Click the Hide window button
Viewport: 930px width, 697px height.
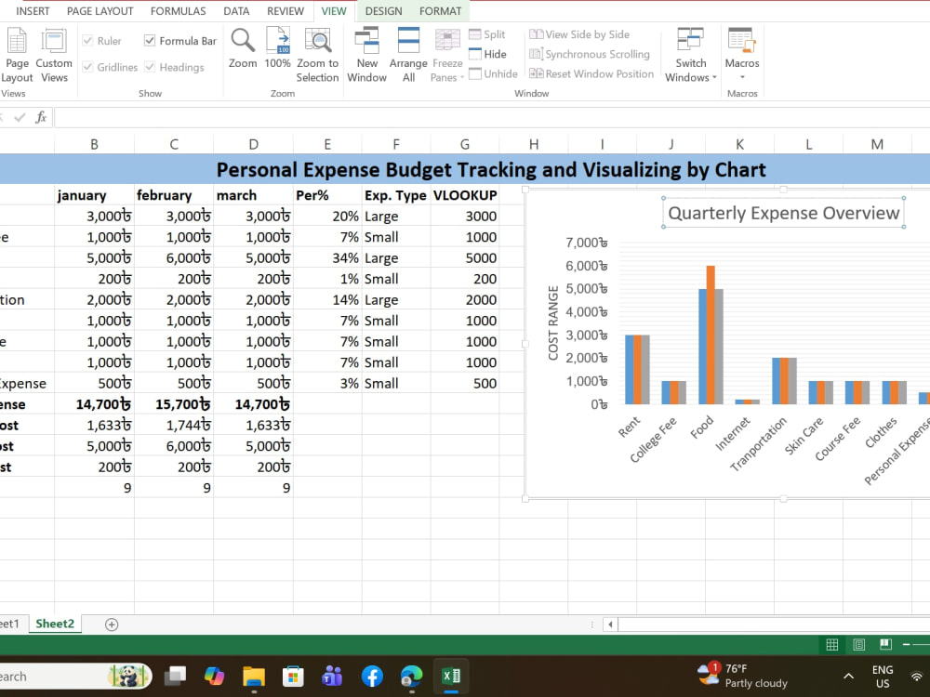coord(488,54)
